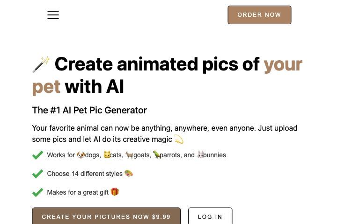Viewport: 337px width, 224px height.
Task: Click the subtitle The #1 AI Pet Pic Generator
Action: (x=89, y=110)
